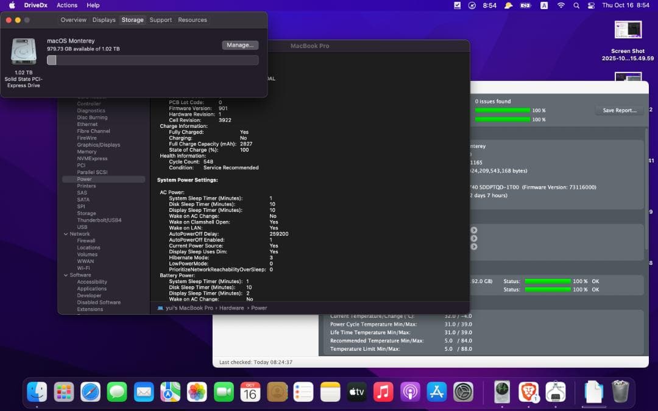Collapse the Network section in the sidebar
Viewport: 658px width, 411px height.
point(66,233)
